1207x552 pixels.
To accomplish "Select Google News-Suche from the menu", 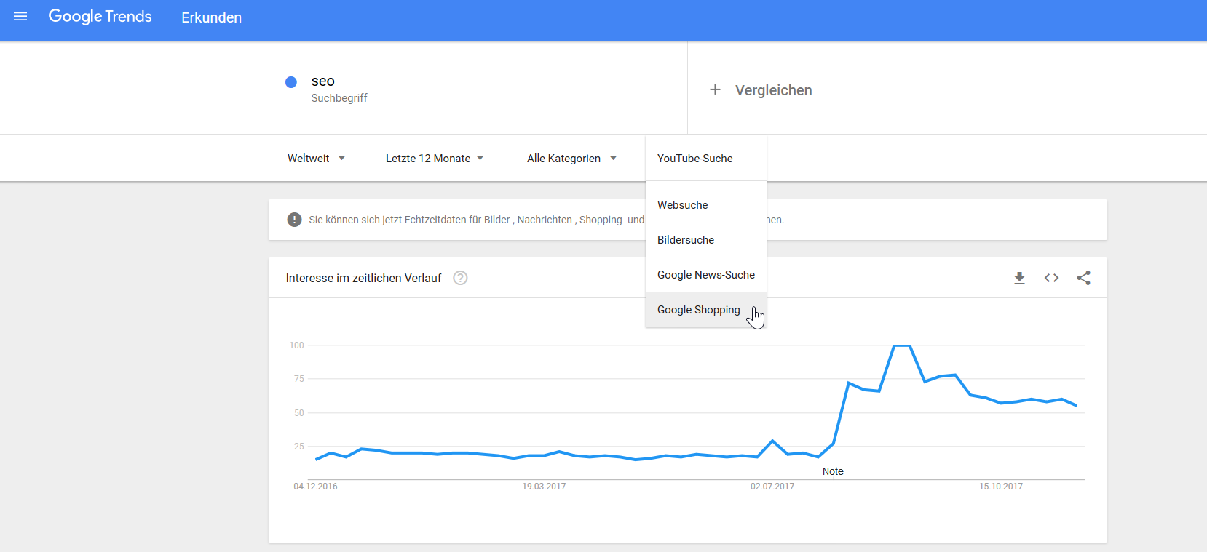I will 705,274.
